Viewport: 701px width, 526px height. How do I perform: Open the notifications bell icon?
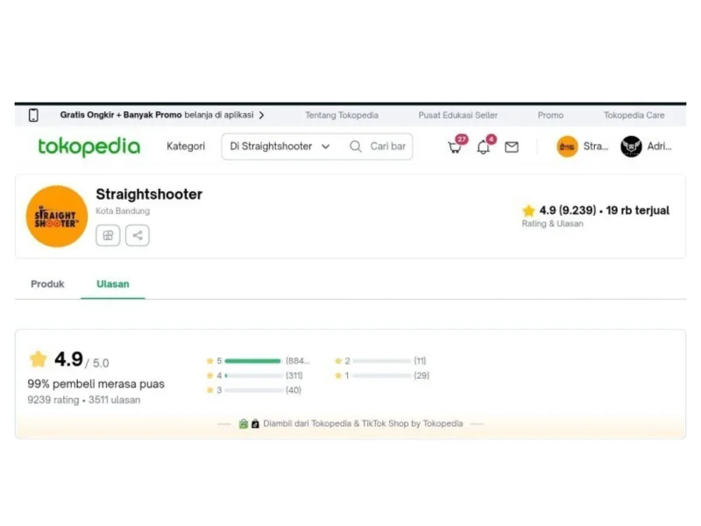pos(484,146)
